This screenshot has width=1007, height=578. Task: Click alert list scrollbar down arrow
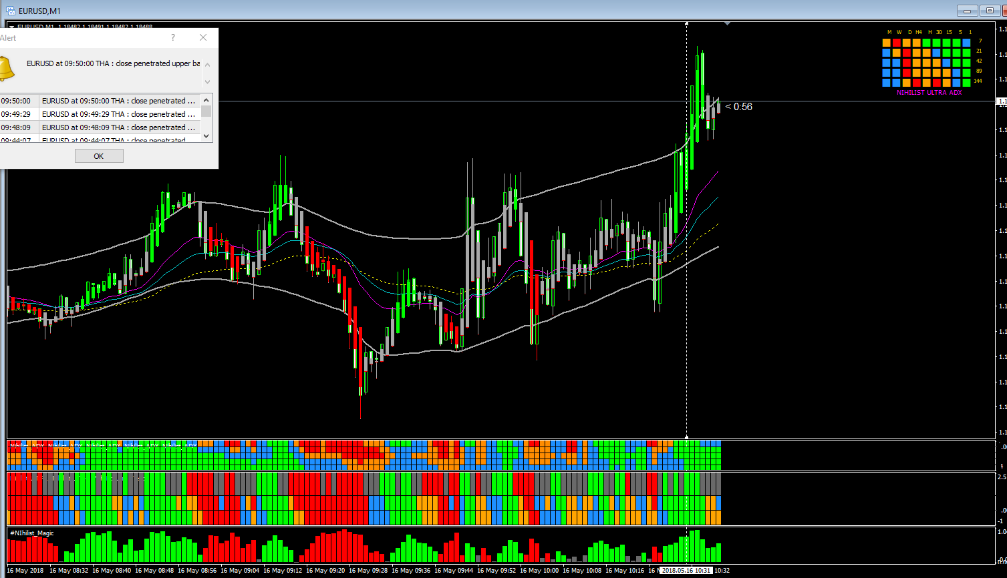(206, 135)
